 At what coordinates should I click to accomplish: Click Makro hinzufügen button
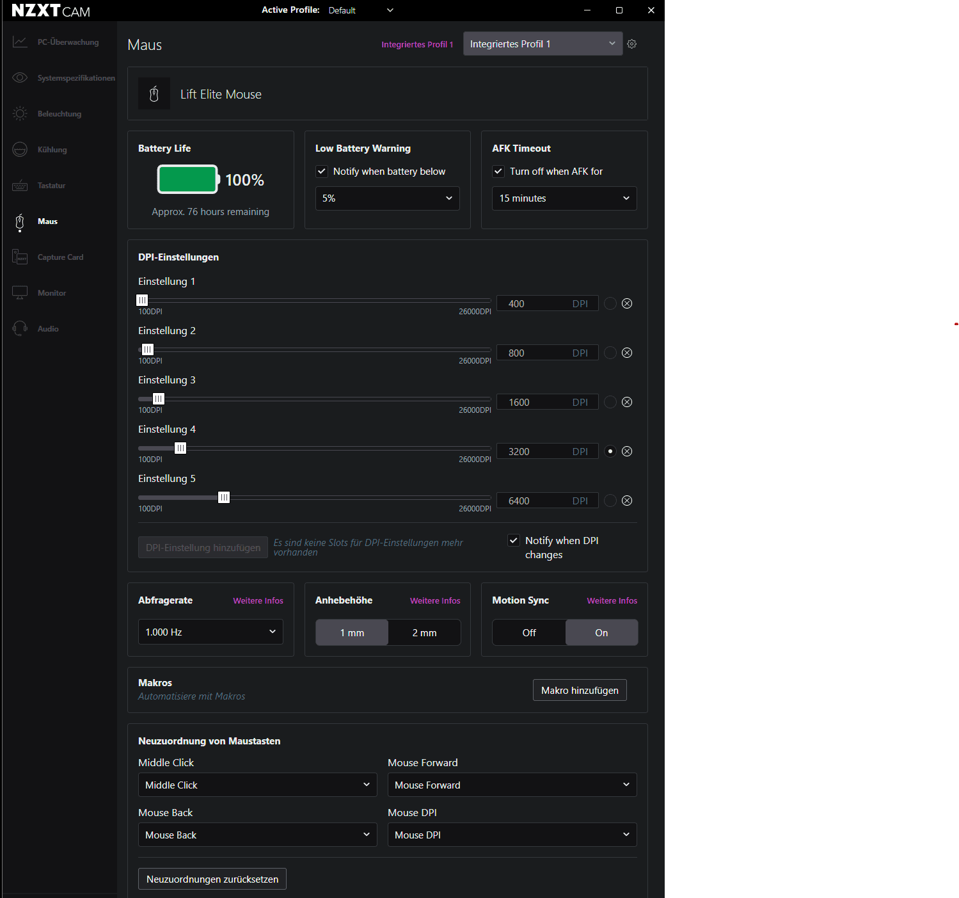(x=580, y=690)
